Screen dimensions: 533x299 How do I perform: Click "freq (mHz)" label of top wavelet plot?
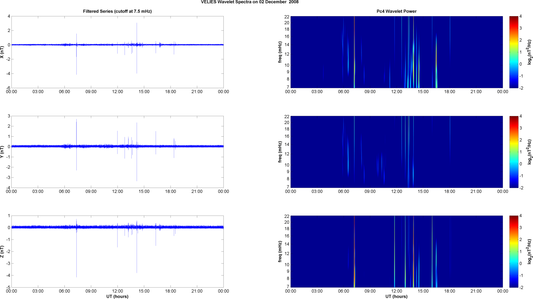(x=280, y=52)
